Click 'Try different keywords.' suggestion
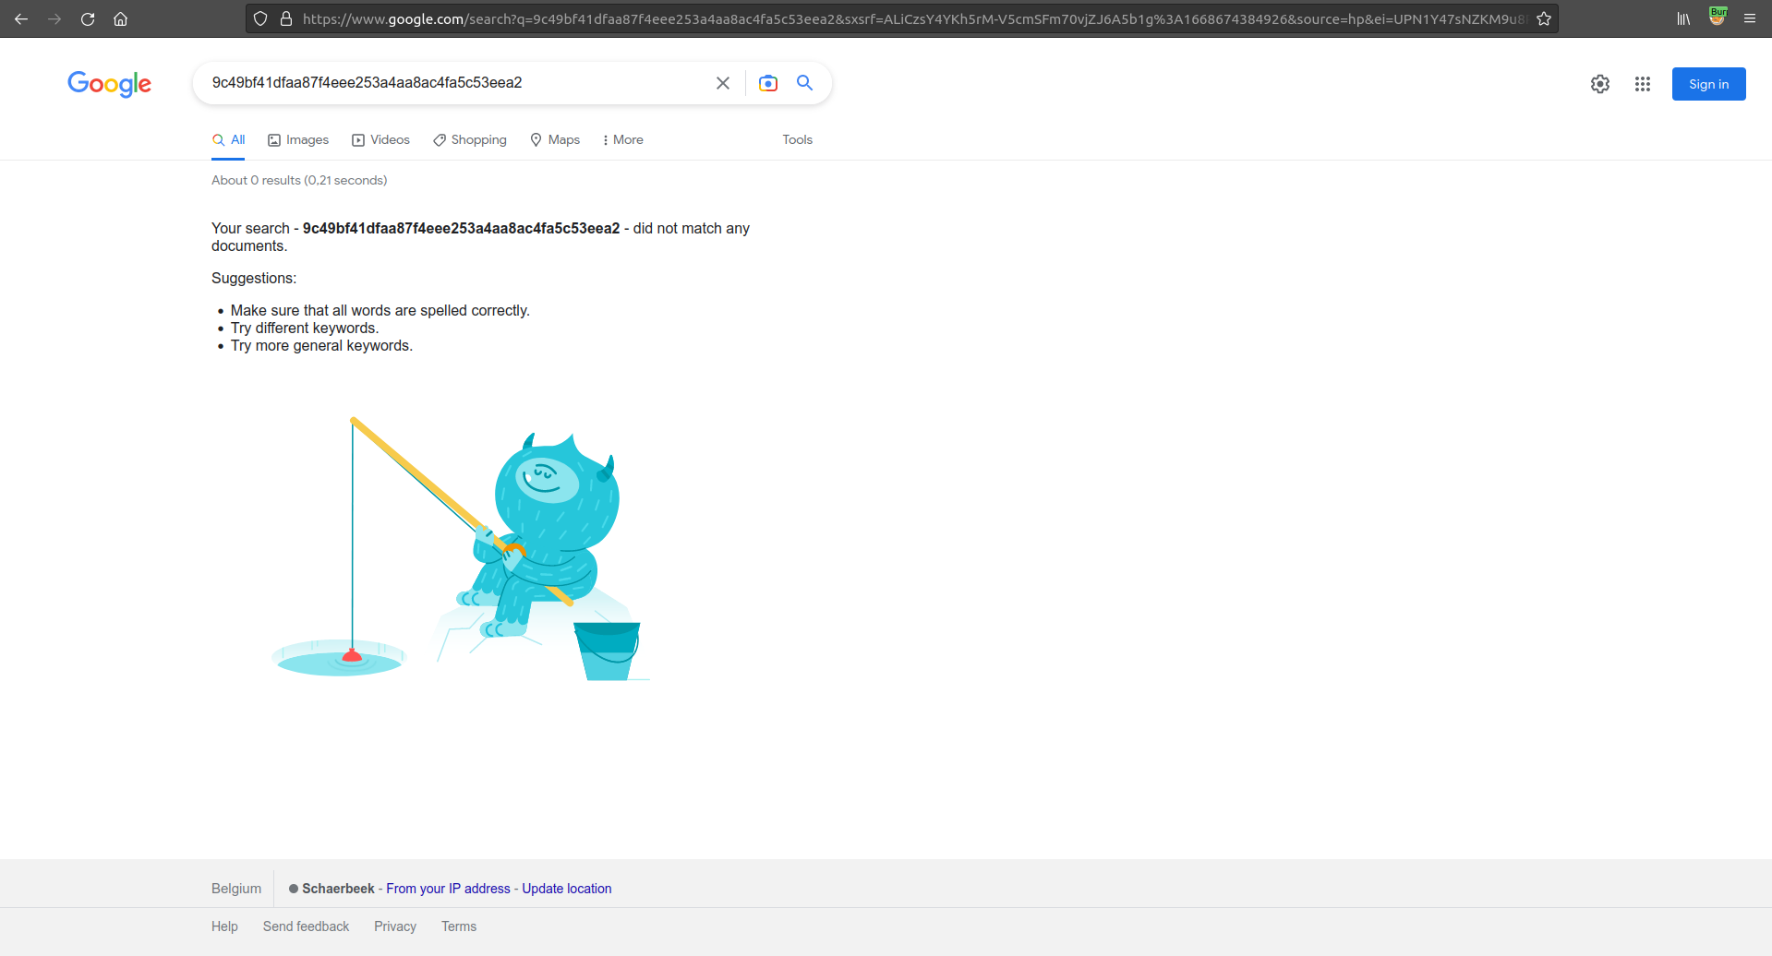Screen dimensions: 1772x956 [x=305, y=328]
